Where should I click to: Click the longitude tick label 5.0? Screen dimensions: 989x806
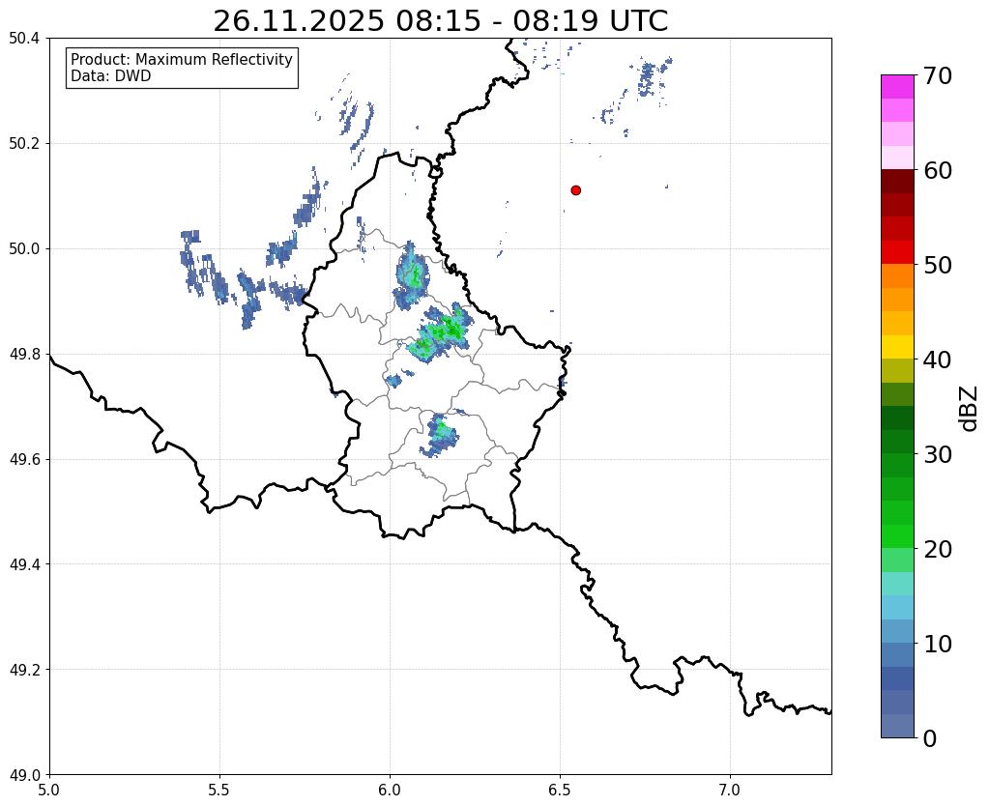(x=49, y=790)
